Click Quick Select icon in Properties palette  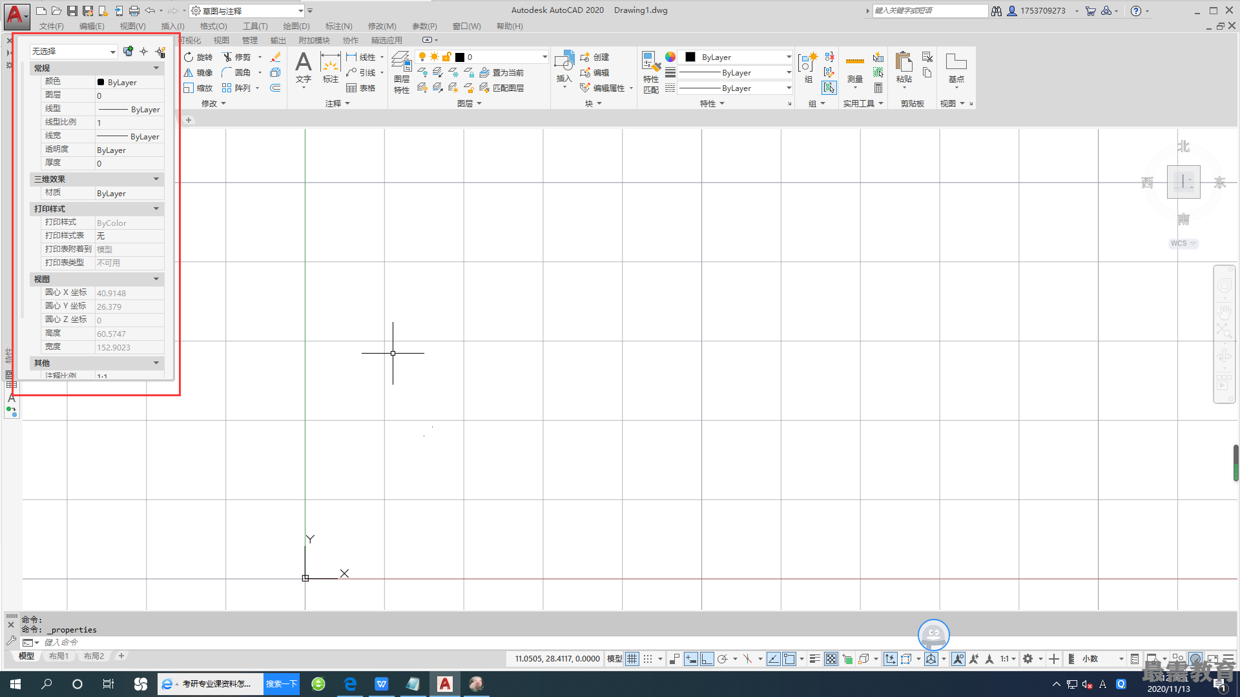[160, 51]
